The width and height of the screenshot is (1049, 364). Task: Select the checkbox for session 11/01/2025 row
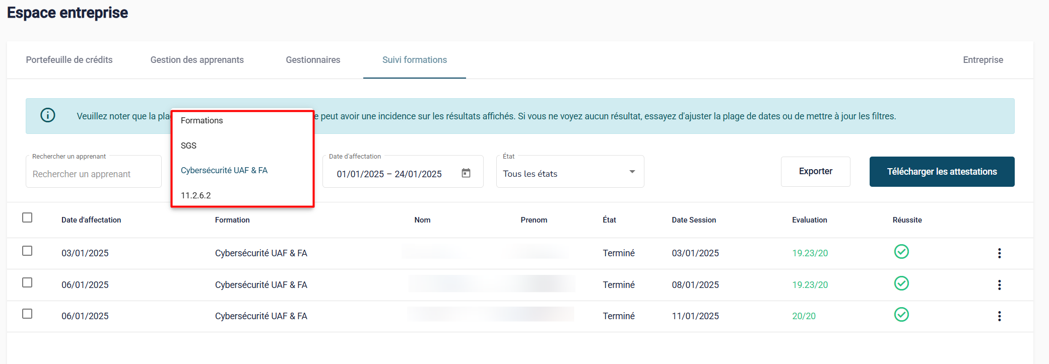pyautogui.click(x=27, y=314)
